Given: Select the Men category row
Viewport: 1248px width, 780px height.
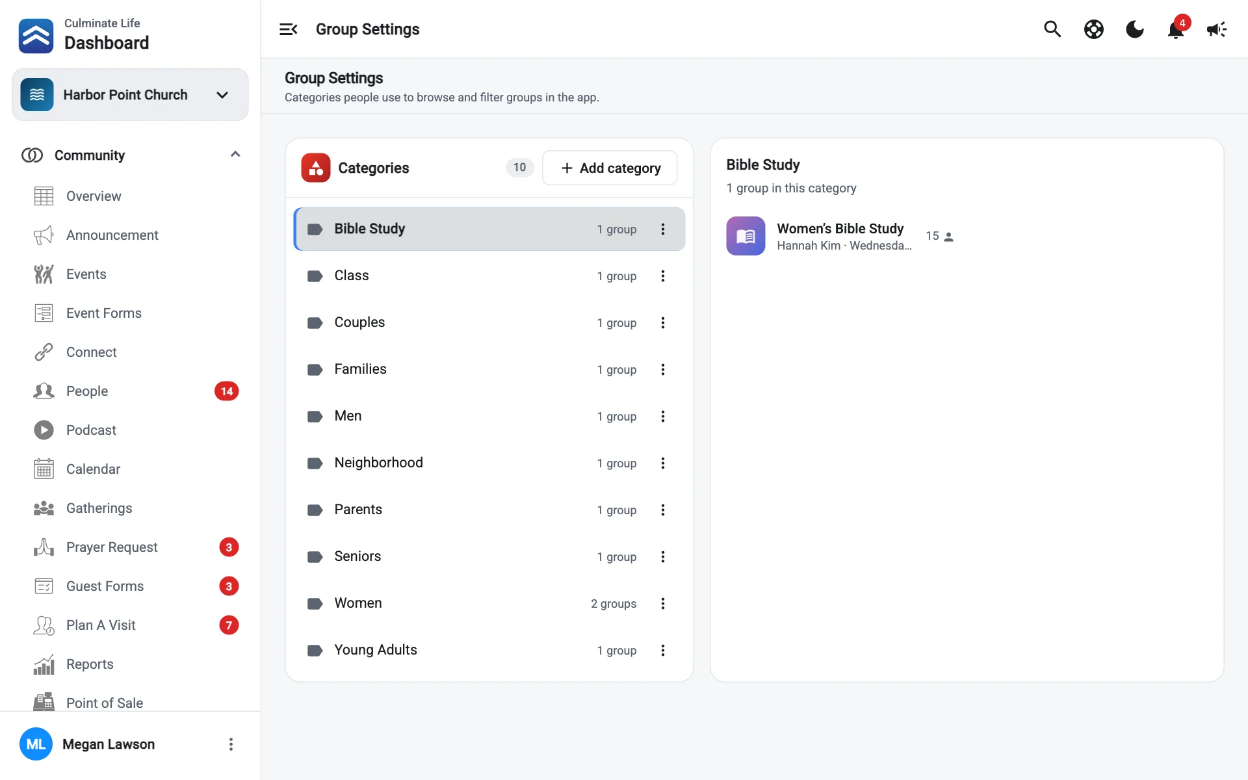Looking at the screenshot, I should (489, 416).
